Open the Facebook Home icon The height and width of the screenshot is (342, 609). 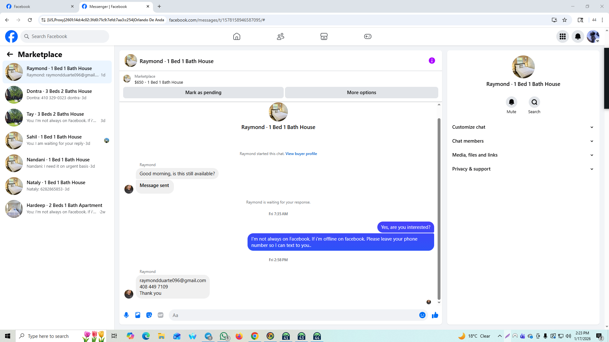point(236,36)
